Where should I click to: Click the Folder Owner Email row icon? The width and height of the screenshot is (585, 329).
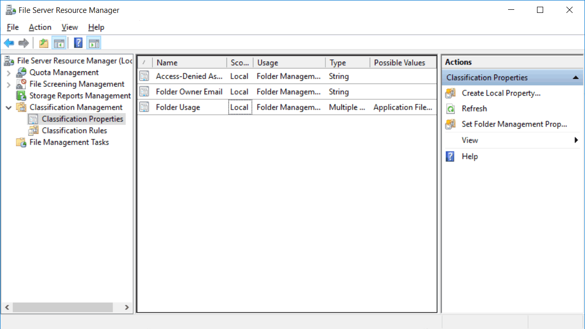[145, 92]
